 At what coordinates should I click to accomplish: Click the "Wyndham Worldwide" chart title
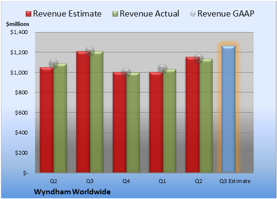72,192
